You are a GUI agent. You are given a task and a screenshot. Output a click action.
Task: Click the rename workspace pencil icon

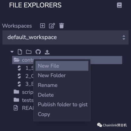coord(52,26)
